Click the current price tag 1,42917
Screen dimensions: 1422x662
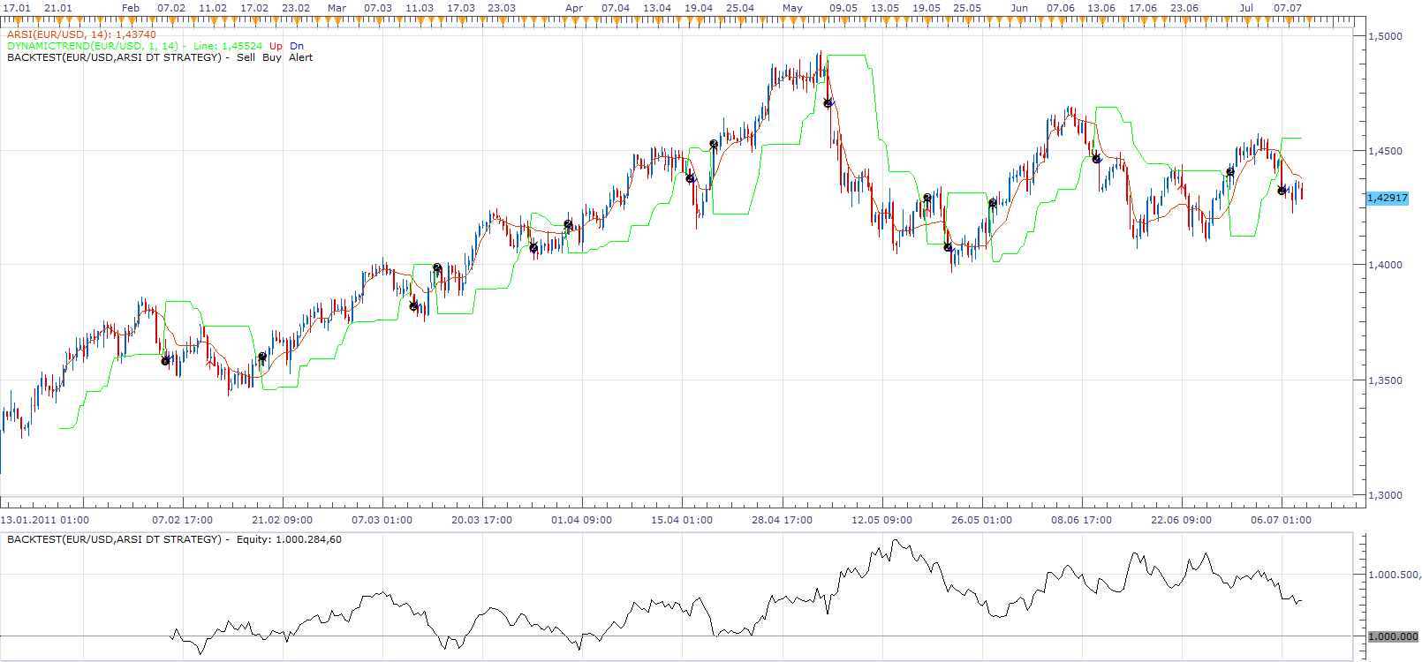(x=1388, y=198)
